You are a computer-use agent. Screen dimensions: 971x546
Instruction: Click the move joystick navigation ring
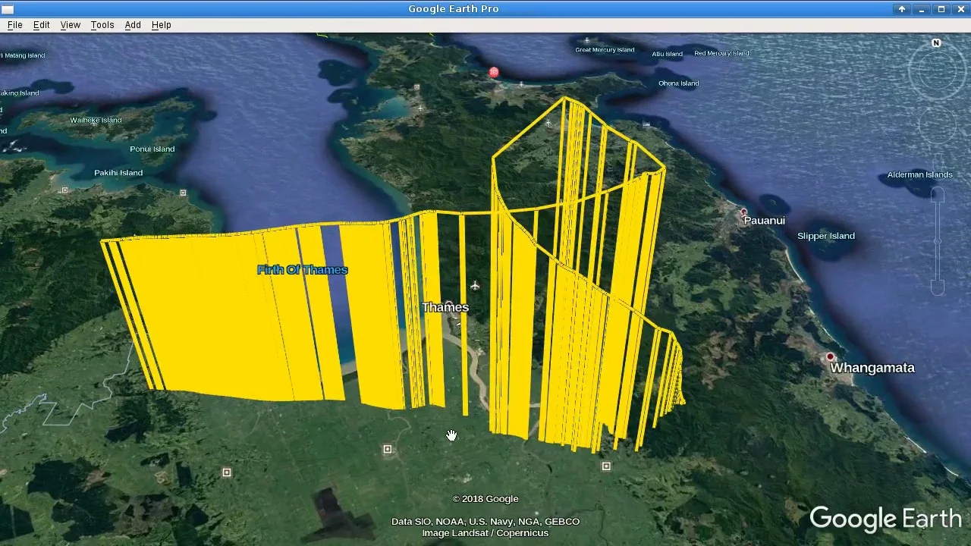pyautogui.click(x=937, y=124)
